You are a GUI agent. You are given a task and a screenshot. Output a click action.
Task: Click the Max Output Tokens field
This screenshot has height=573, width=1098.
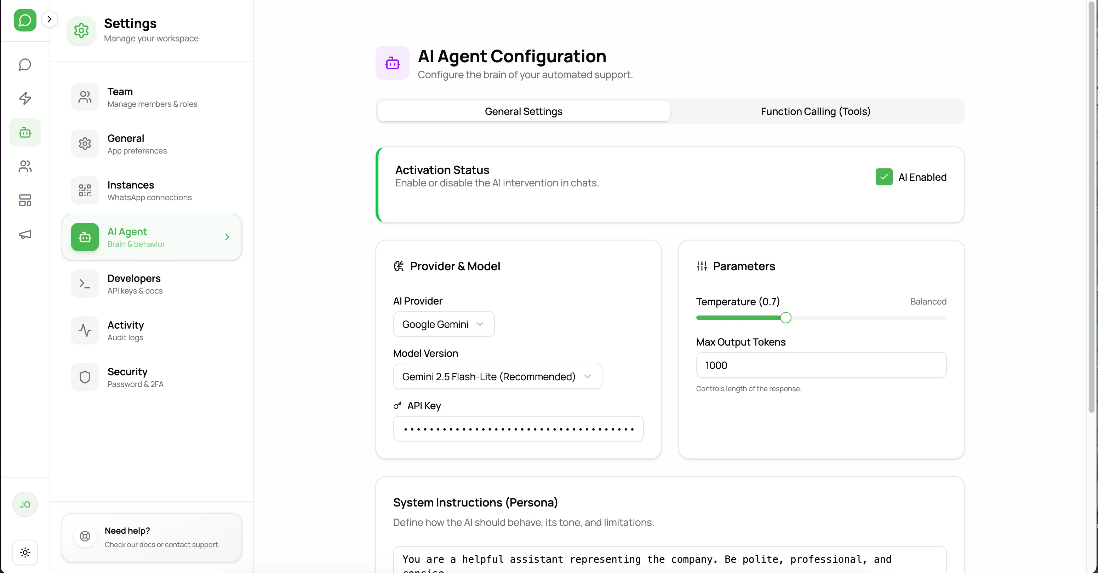point(820,365)
